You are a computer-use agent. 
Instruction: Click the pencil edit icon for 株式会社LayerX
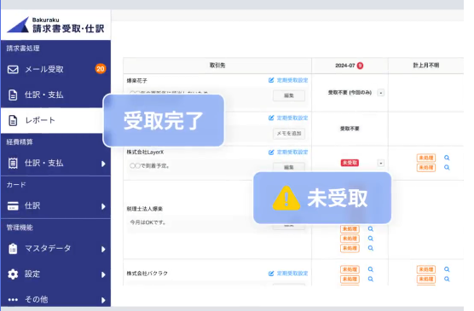[x=271, y=152]
